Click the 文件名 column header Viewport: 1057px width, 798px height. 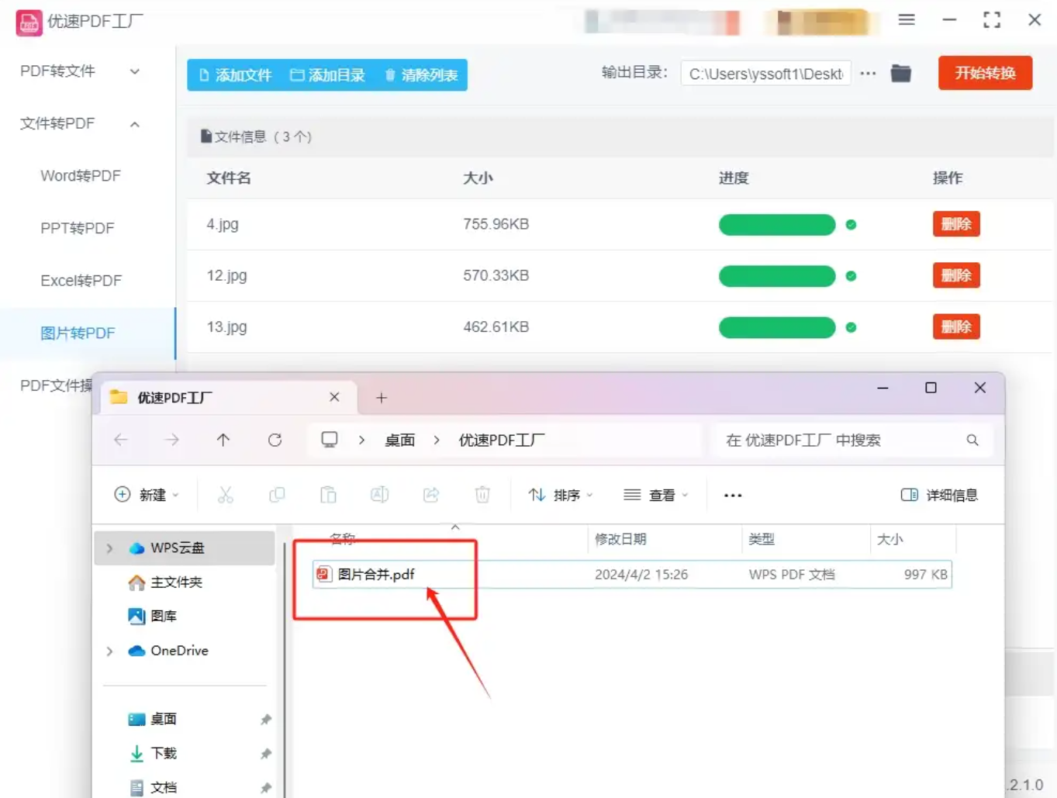(x=229, y=178)
